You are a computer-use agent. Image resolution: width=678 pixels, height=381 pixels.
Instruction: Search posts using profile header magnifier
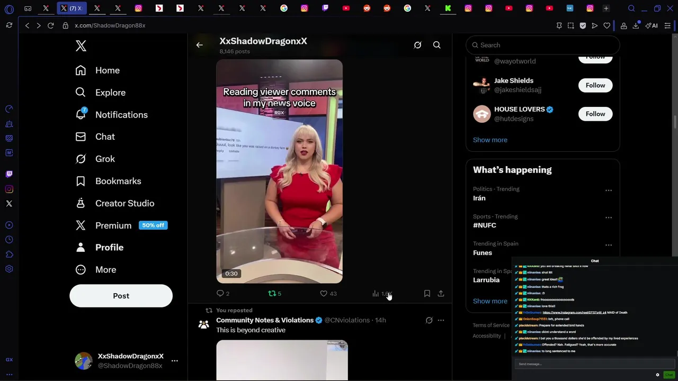point(436,46)
